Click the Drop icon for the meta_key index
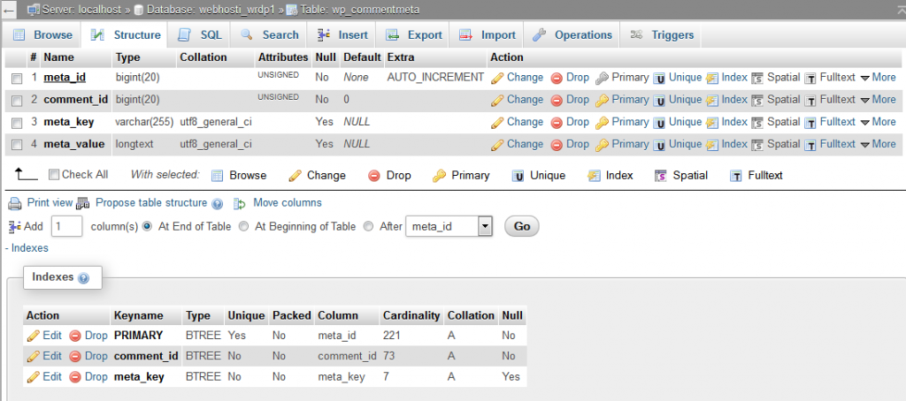 point(76,377)
